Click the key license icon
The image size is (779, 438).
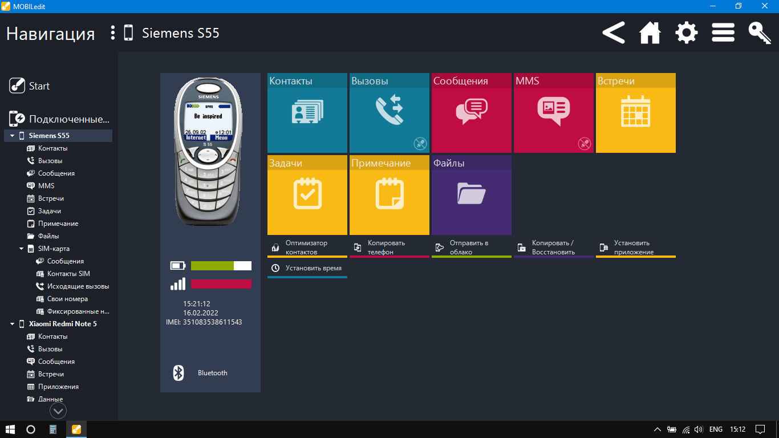[x=760, y=33]
